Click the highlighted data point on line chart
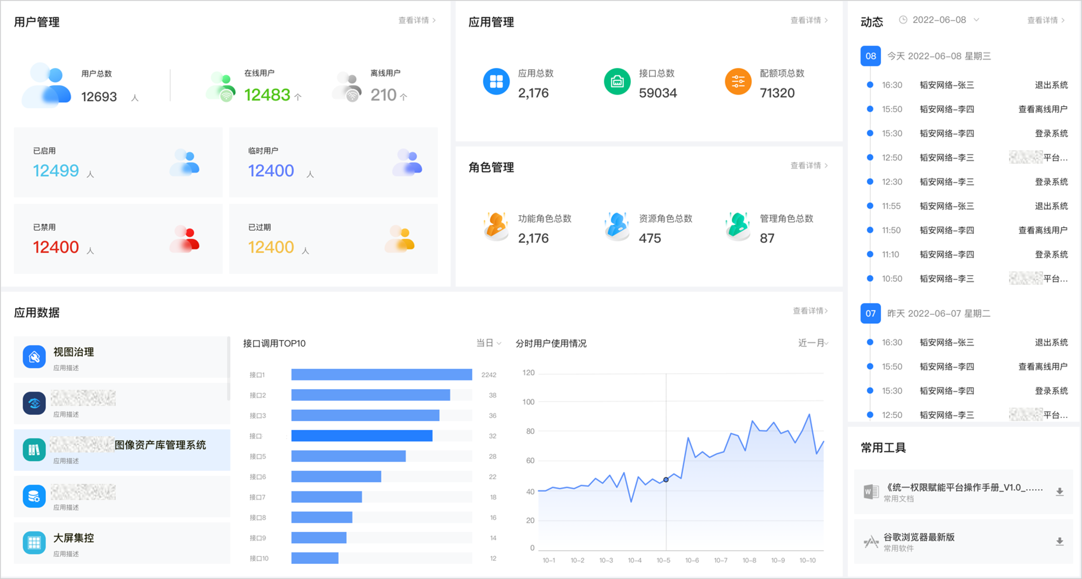Viewport: 1082px width, 579px height. point(666,480)
